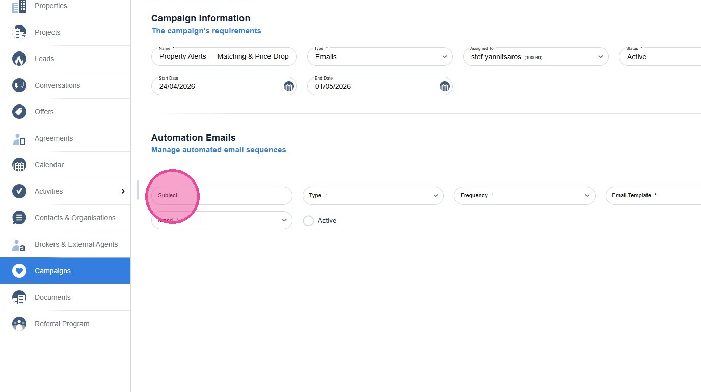Click the Contacts & Organisations icon
The width and height of the screenshot is (701, 392).
pyautogui.click(x=19, y=218)
